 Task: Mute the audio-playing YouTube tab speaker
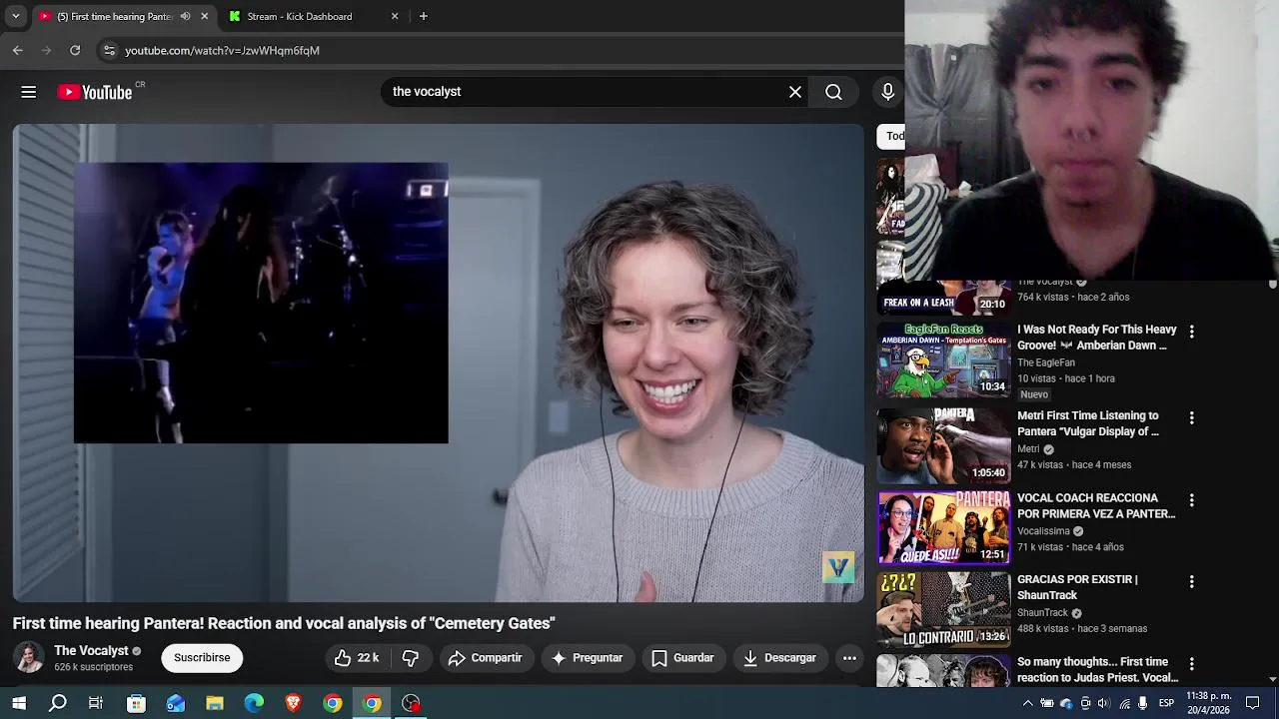185,16
